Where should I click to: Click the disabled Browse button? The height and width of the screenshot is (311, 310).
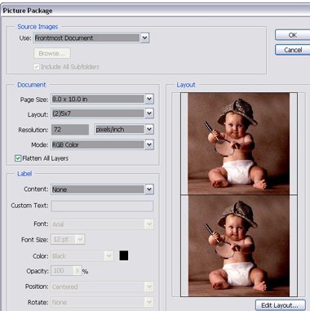(x=52, y=53)
